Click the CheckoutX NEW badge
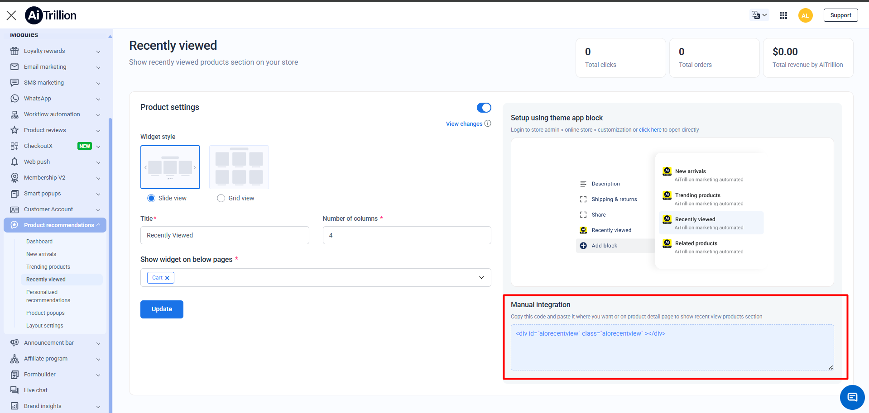Image resolution: width=869 pixels, height=413 pixels. pos(85,146)
